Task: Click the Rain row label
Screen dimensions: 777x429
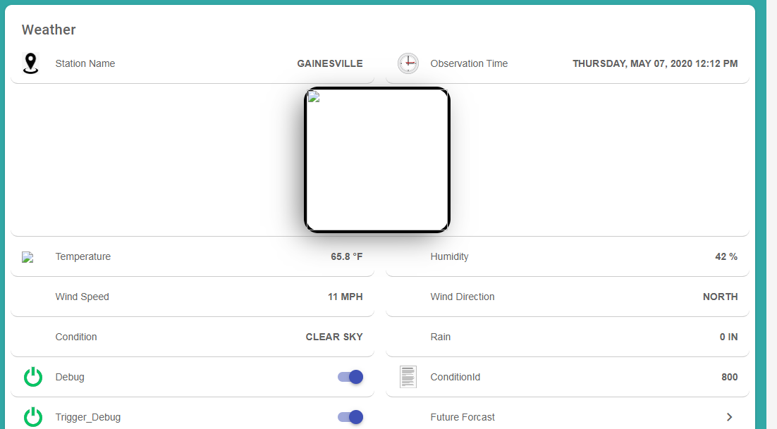Action: (440, 337)
